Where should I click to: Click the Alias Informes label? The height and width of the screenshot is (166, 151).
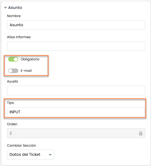tap(19, 37)
